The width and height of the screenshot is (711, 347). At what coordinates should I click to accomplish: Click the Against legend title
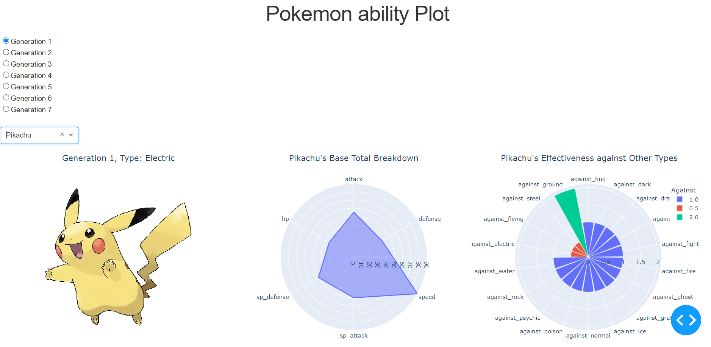[x=684, y=190]
